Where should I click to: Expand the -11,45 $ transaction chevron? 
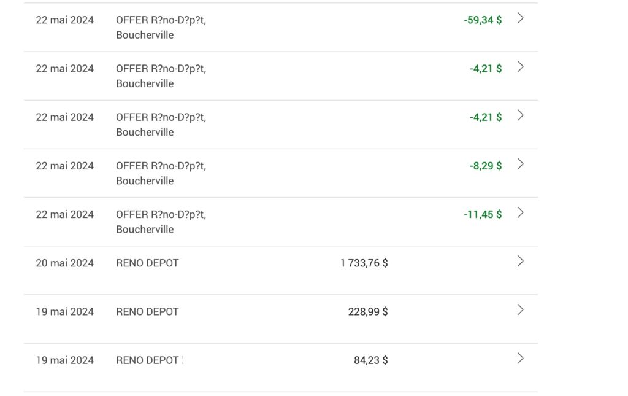(x=520, y=212)
